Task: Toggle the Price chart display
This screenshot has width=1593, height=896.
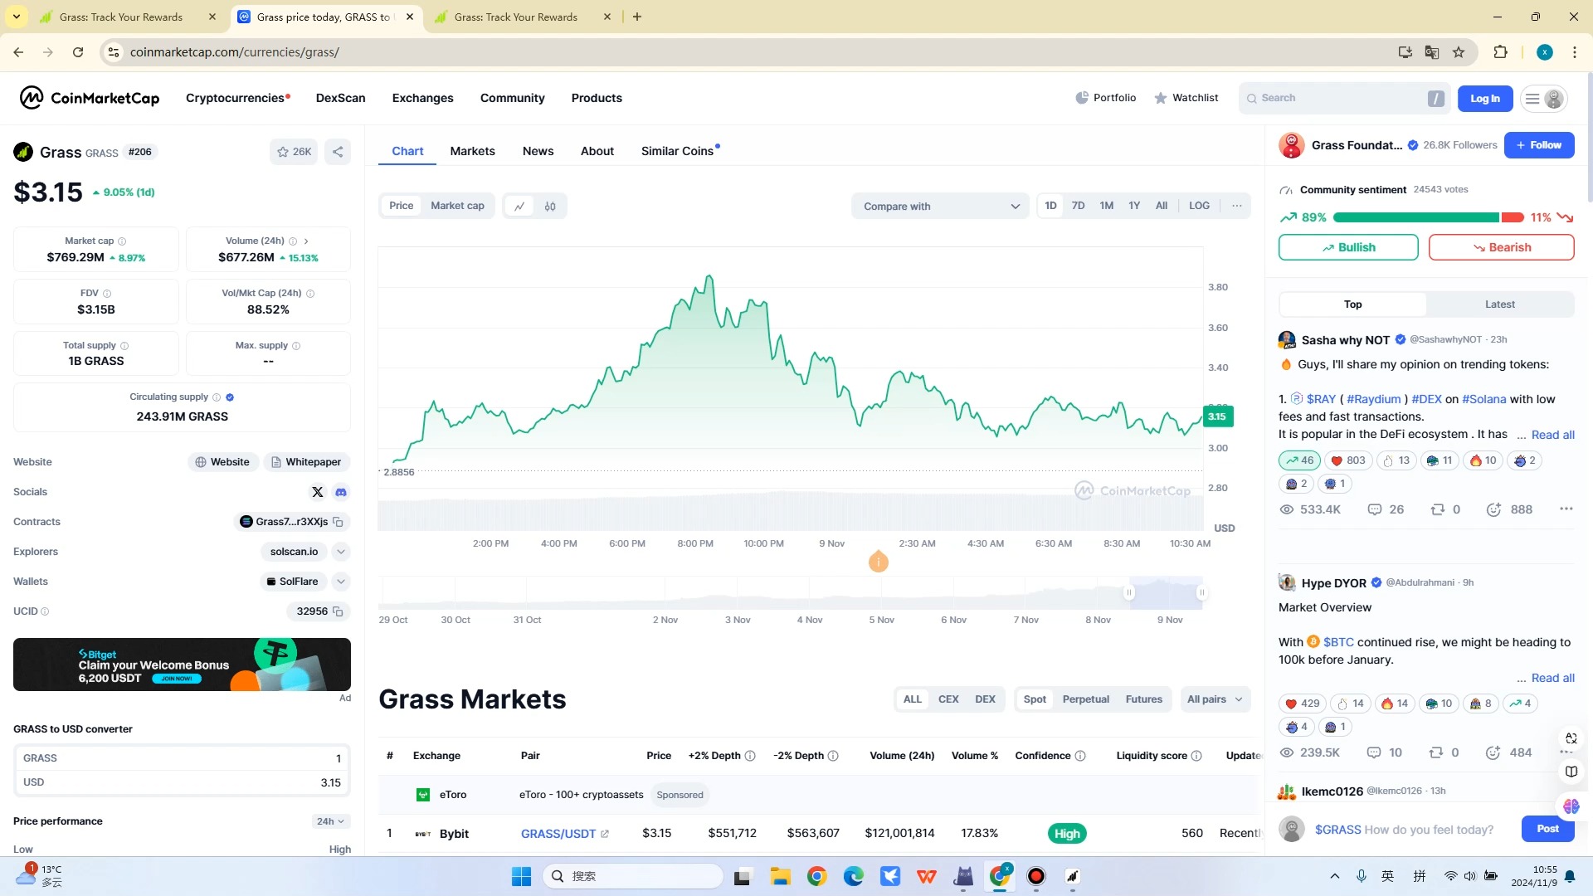Action: pyautogui.click(x=402, y=206)
